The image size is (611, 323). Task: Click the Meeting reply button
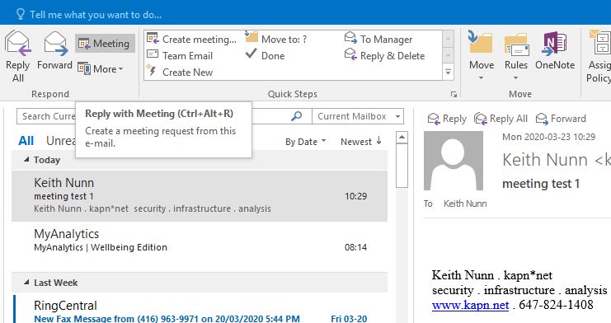[x=105, y=43]
